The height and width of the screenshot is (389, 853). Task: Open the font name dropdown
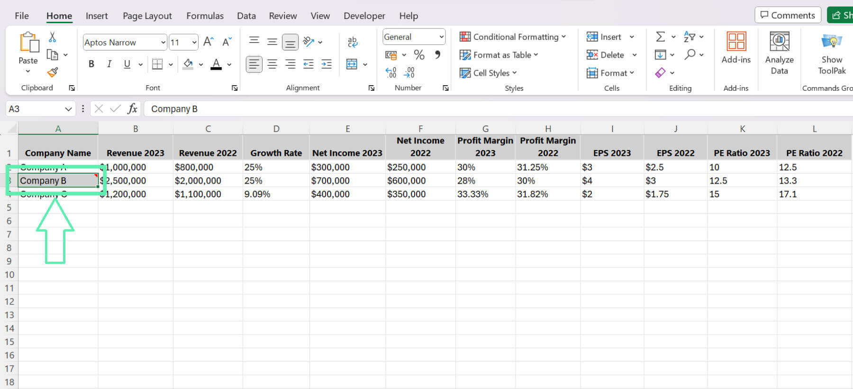tap(163, 43)
